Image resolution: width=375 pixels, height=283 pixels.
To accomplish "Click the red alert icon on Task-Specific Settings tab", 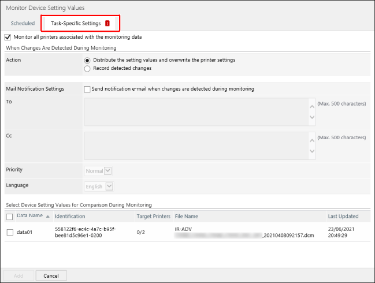I will [107, 23].
